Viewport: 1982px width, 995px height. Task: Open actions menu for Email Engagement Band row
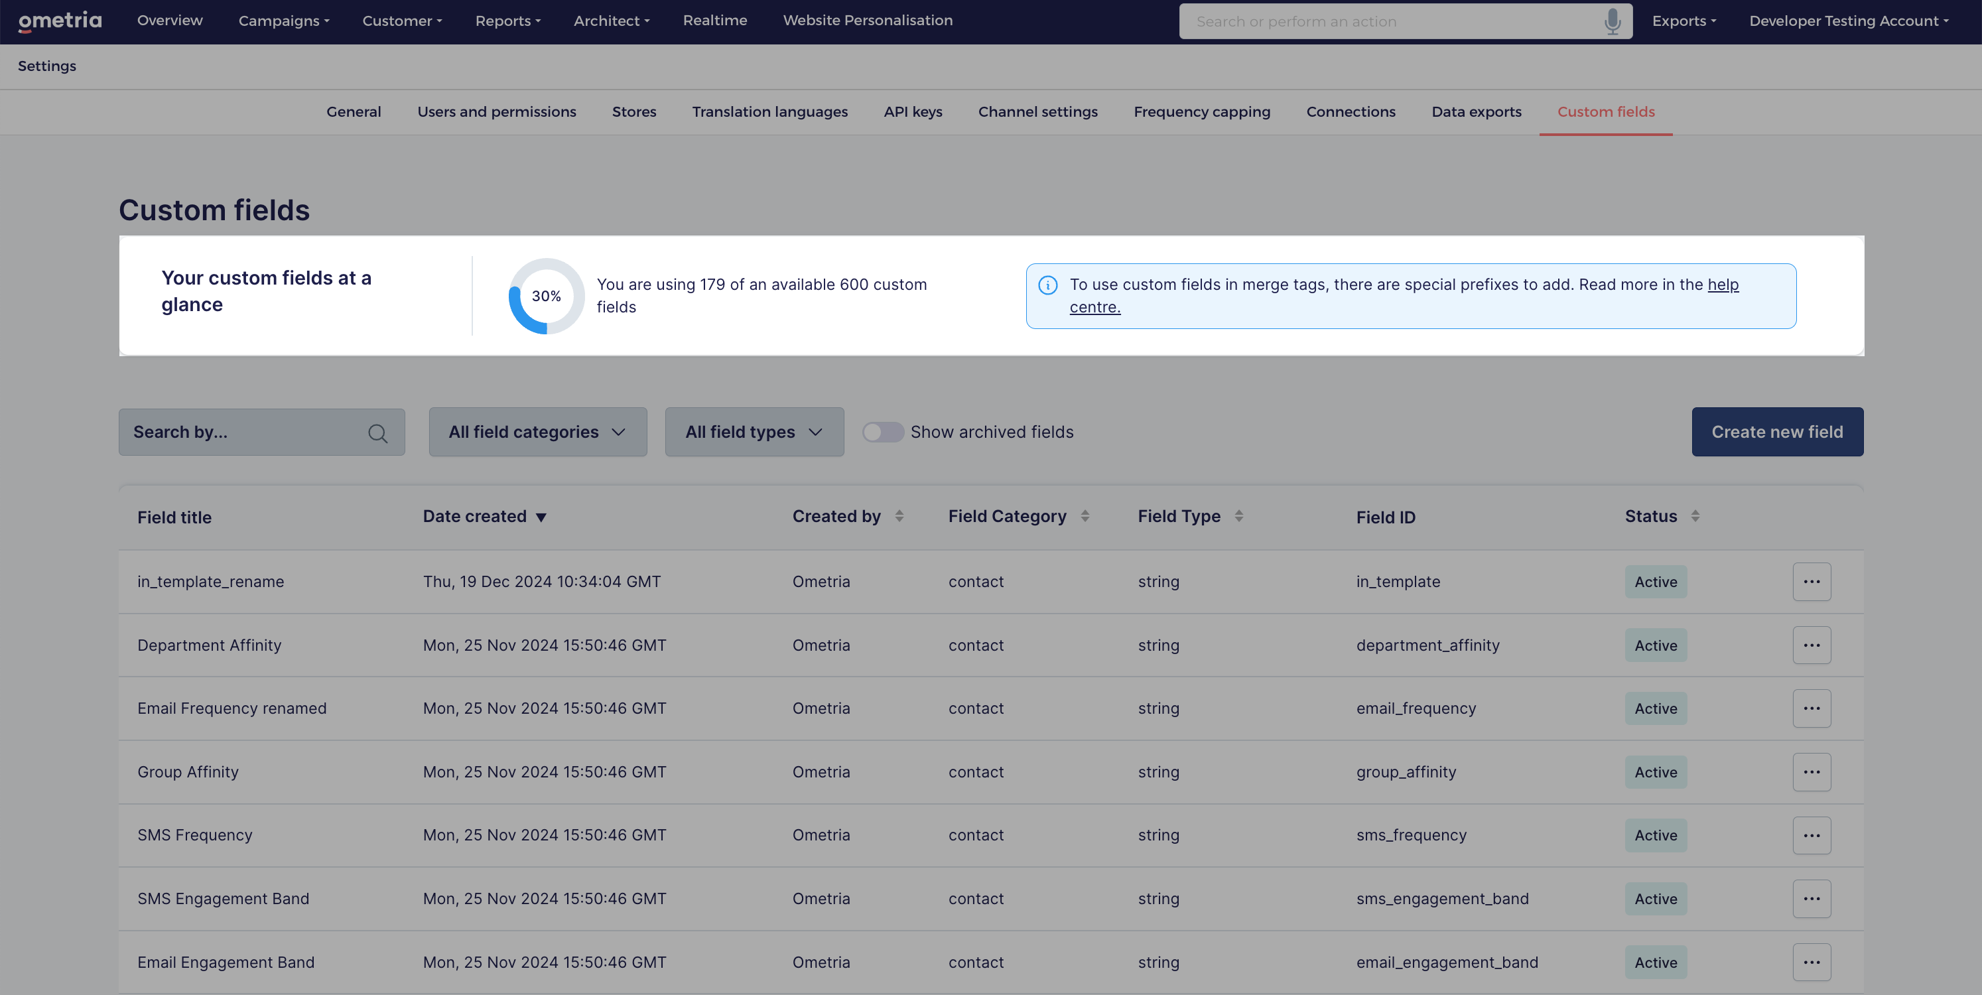(1811, 962)
